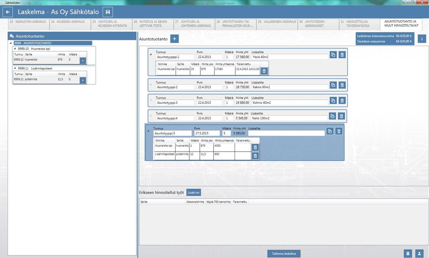Collapse the 9999.10 Huoneisto kpl group
This screenshot has width=429, height=258.
click(15, 49)
